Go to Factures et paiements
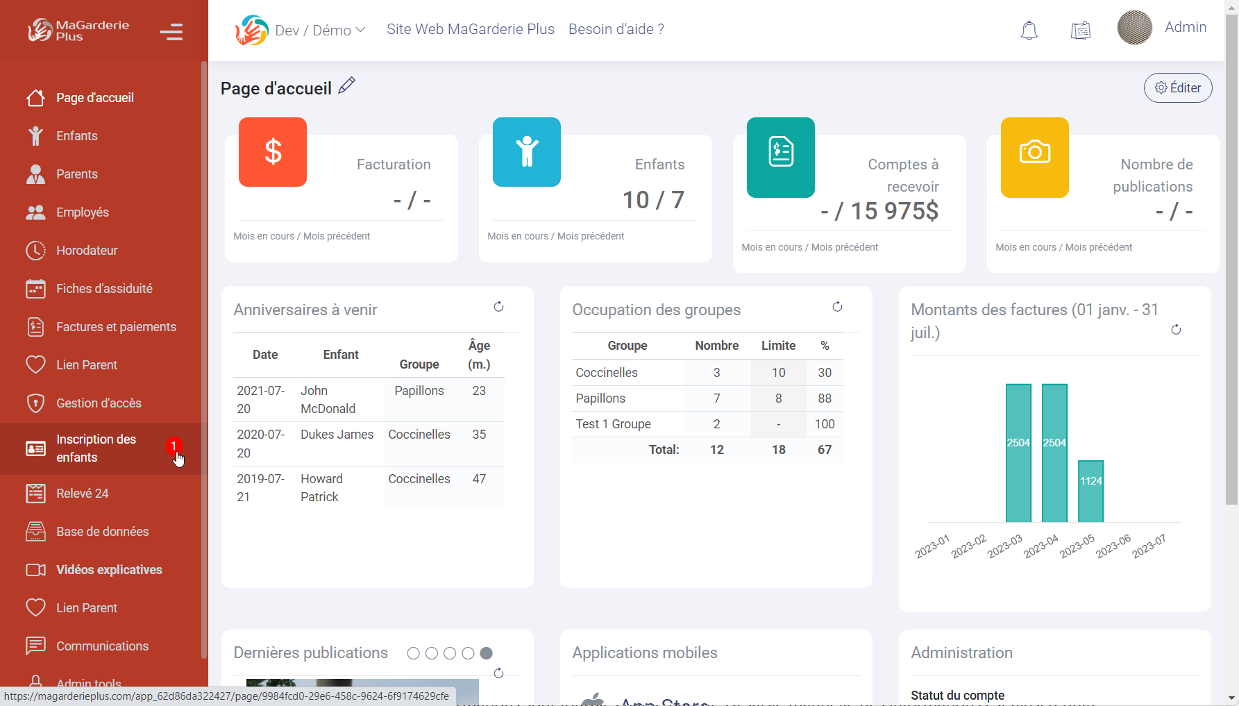Image resolution: width=1239 pixels, height=706 pixels. [x=116, y=327]
